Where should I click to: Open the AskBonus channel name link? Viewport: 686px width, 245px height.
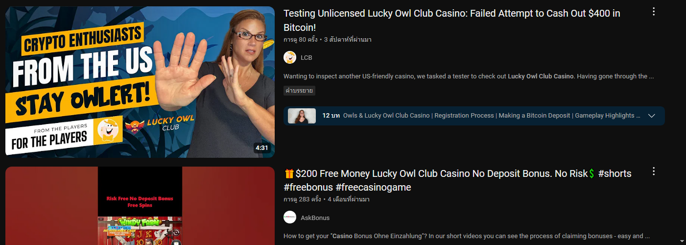(315, 218)
